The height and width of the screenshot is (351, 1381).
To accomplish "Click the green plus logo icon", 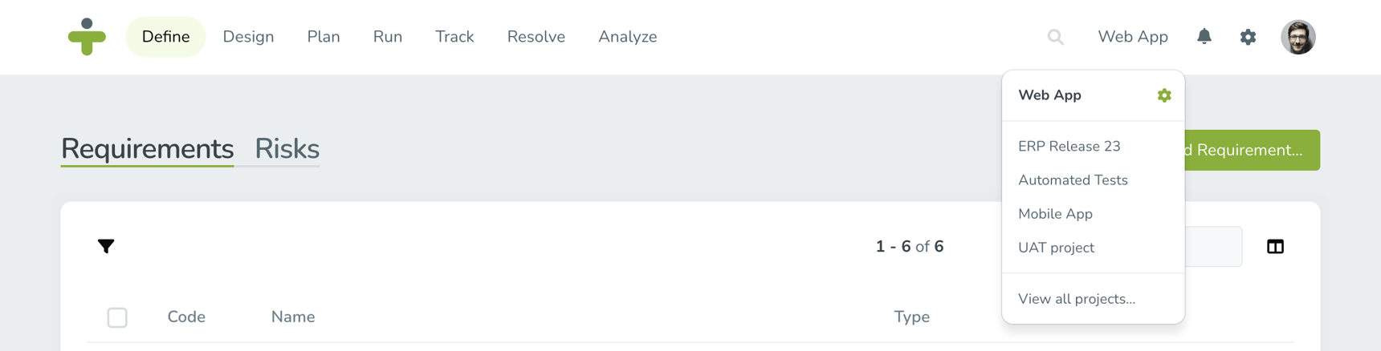I will pos(87,37).
